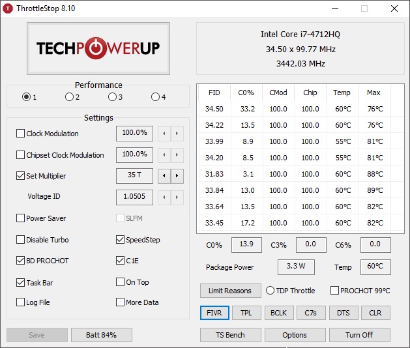The height and width of the screenshot is (348, 410).
Task: Enable Chipset Clock Modulation checkbox
Action: [x=20, y=155]
